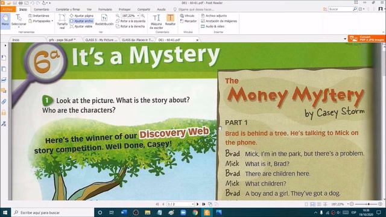The width and height of the screenshot is (386, 217).
Task: Open the Compartir ribbon tab
Action: coord(144,10)
